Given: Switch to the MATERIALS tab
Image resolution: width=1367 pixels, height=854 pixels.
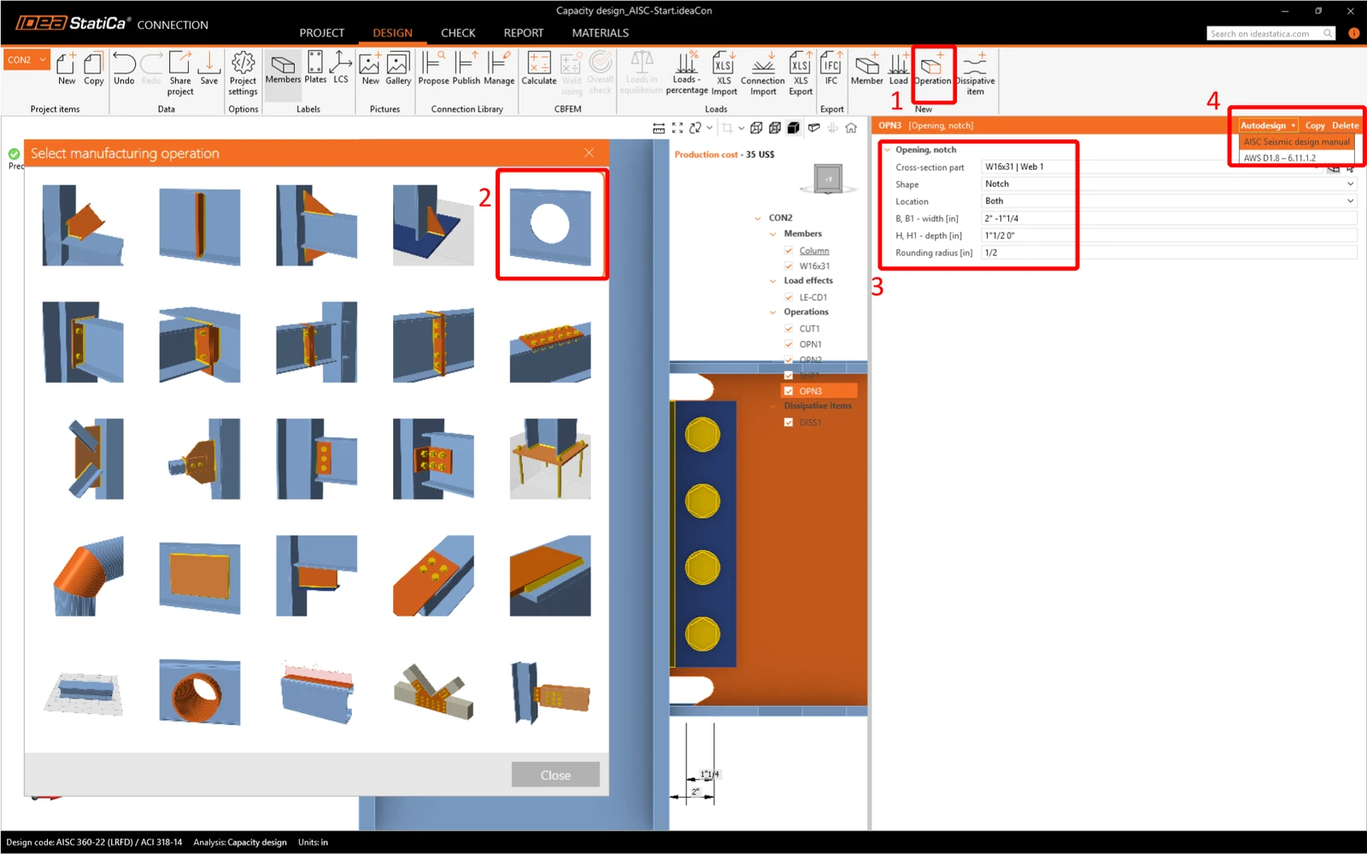Looking at the screenshot, I should (601, 32).
